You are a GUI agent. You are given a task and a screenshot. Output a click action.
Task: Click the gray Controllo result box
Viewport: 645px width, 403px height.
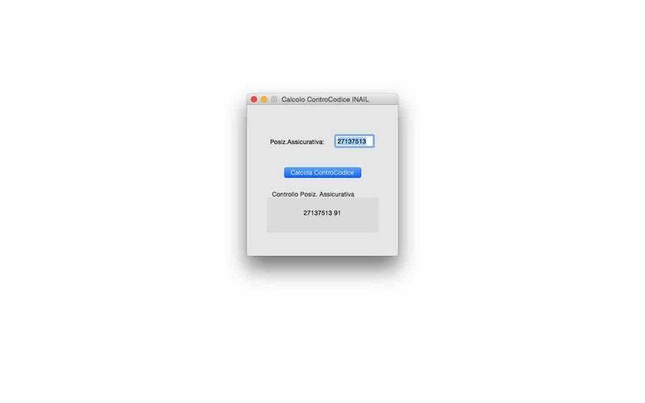tap(322, 215)
